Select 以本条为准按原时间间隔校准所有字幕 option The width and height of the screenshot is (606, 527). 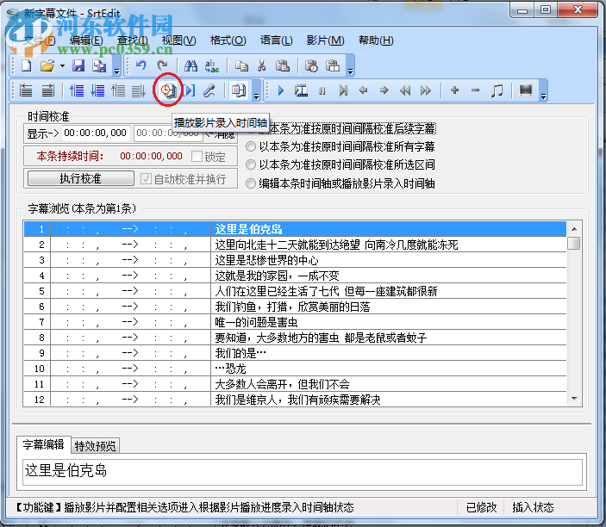pos(251,146)
